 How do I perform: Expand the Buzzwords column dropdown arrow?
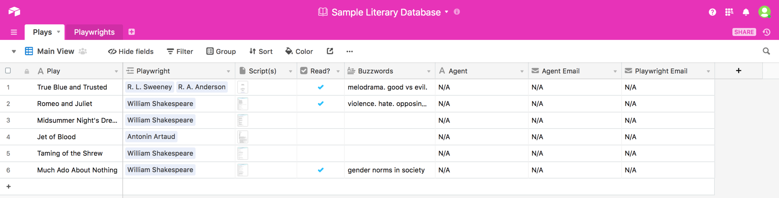tap(429, 71)
